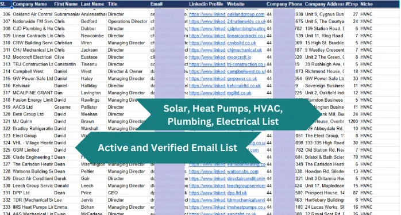Open the moorcroft.io website link
401x215 pixels.
coord(239,57)
